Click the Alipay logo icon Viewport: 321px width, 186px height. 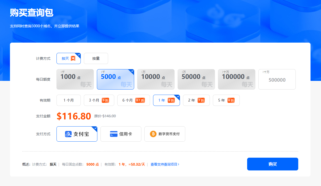68,134
